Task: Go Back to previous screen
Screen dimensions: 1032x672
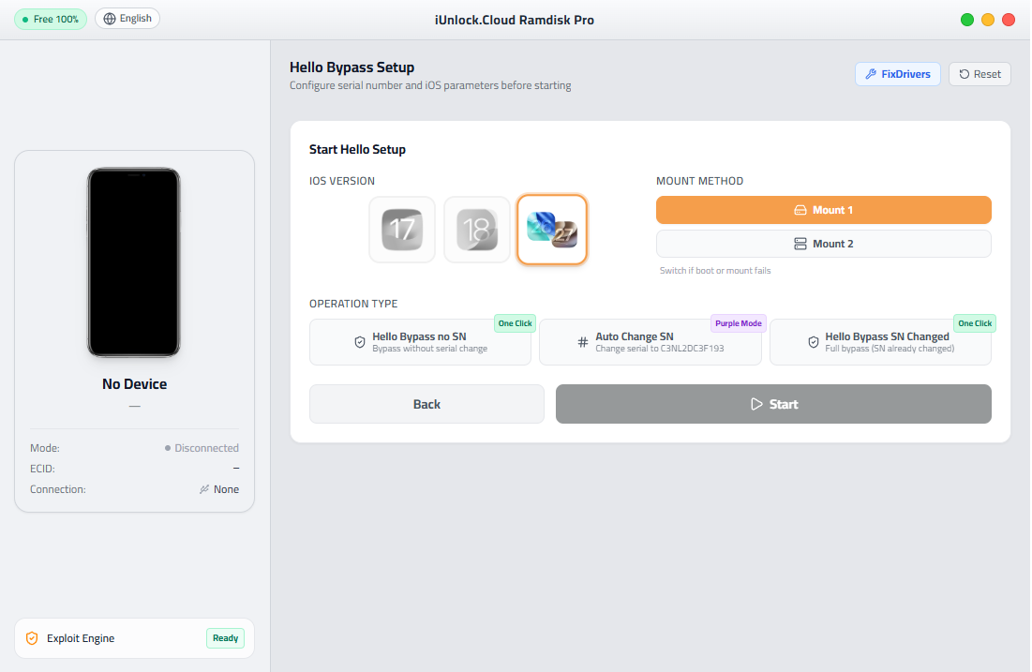Action: point(427,404)
